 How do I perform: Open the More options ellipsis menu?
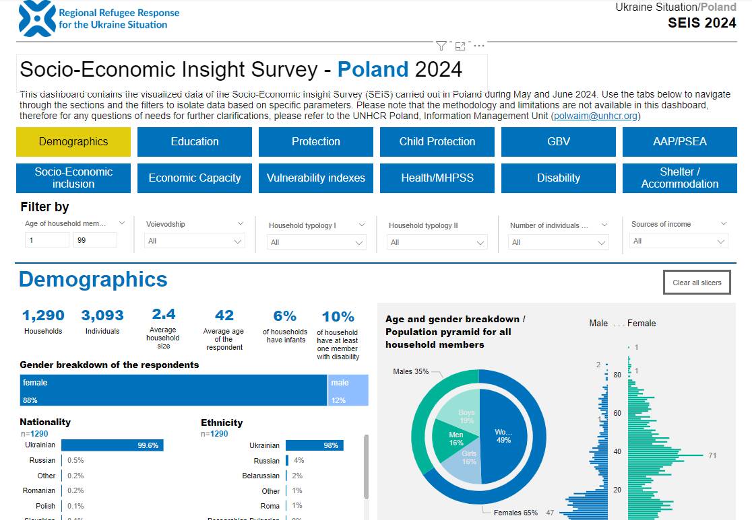[x=478, y=46]
